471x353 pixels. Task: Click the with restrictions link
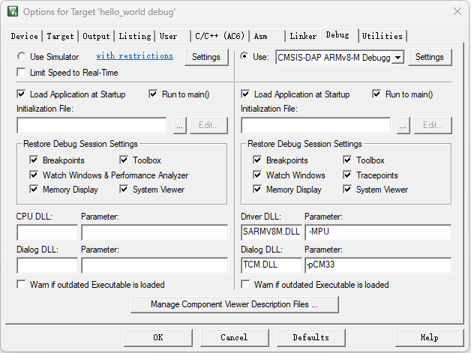[x=134, y=56]
